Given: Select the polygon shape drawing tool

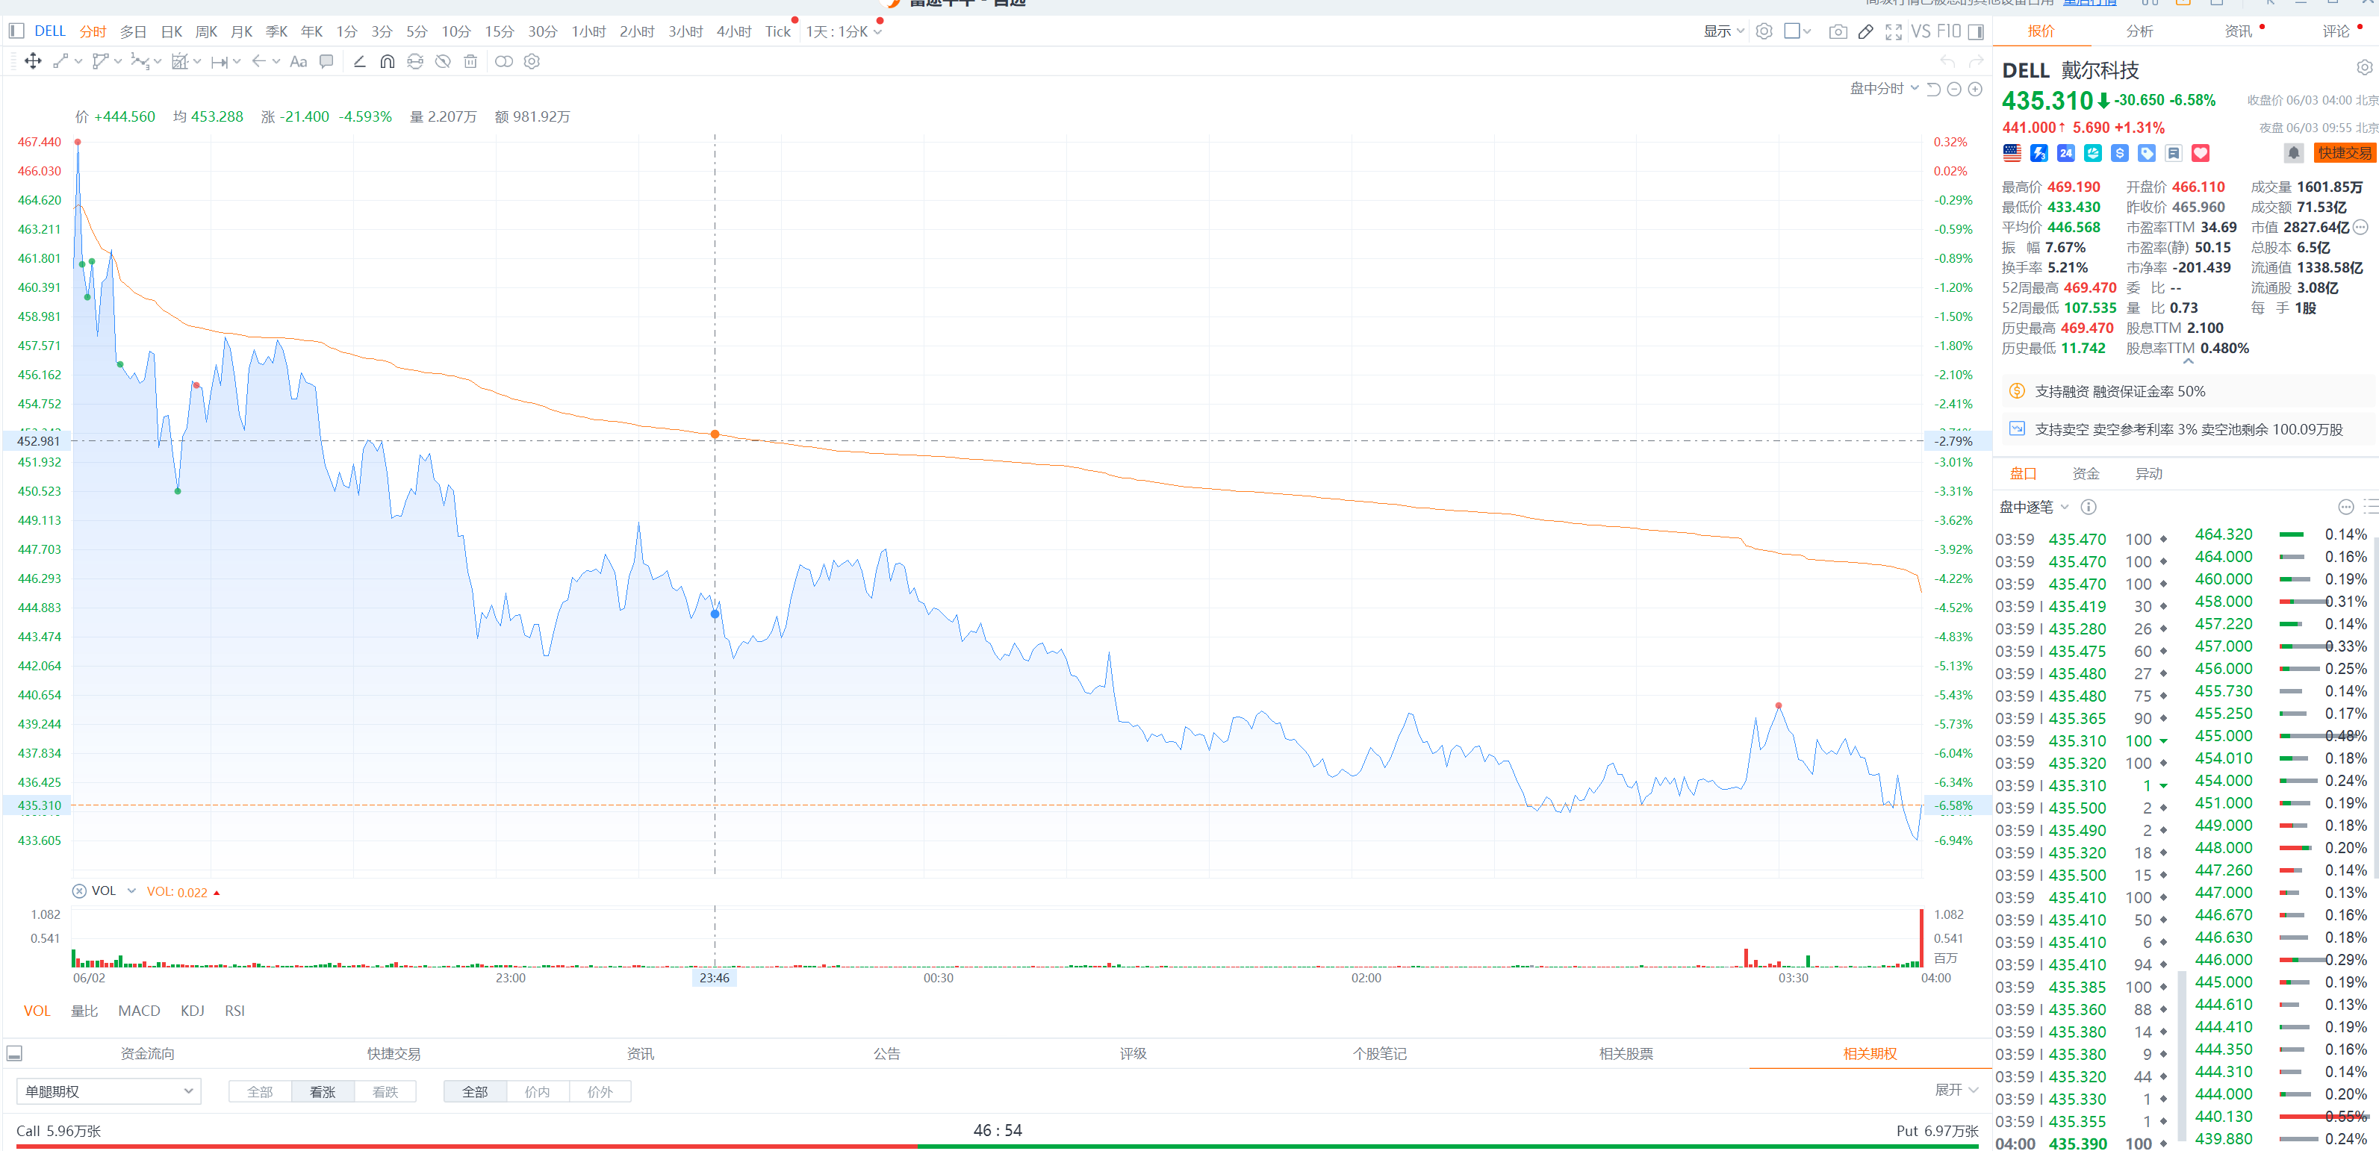Looking at the screenshot, I should [x=101, y=62].
